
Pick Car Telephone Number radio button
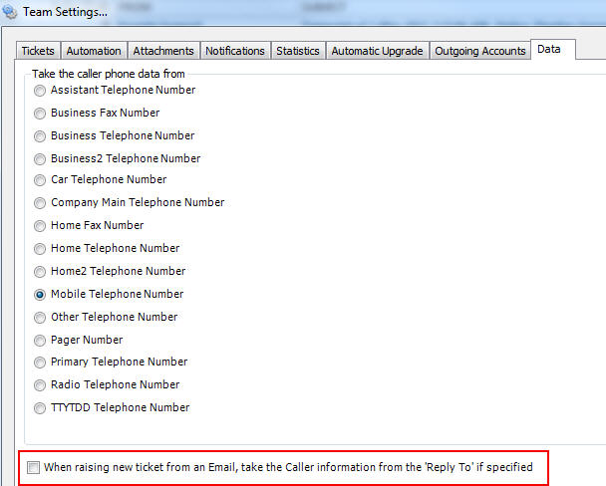[x=40, y=180]
